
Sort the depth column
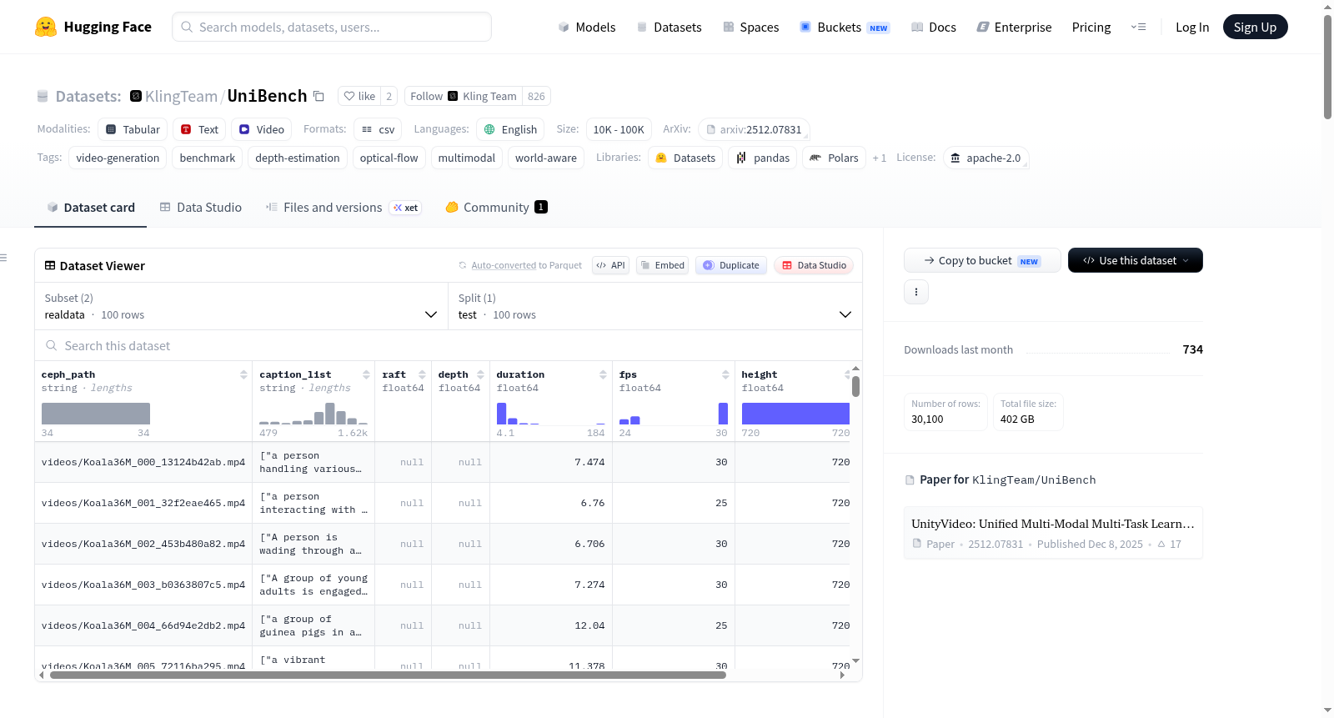[480, 374]
